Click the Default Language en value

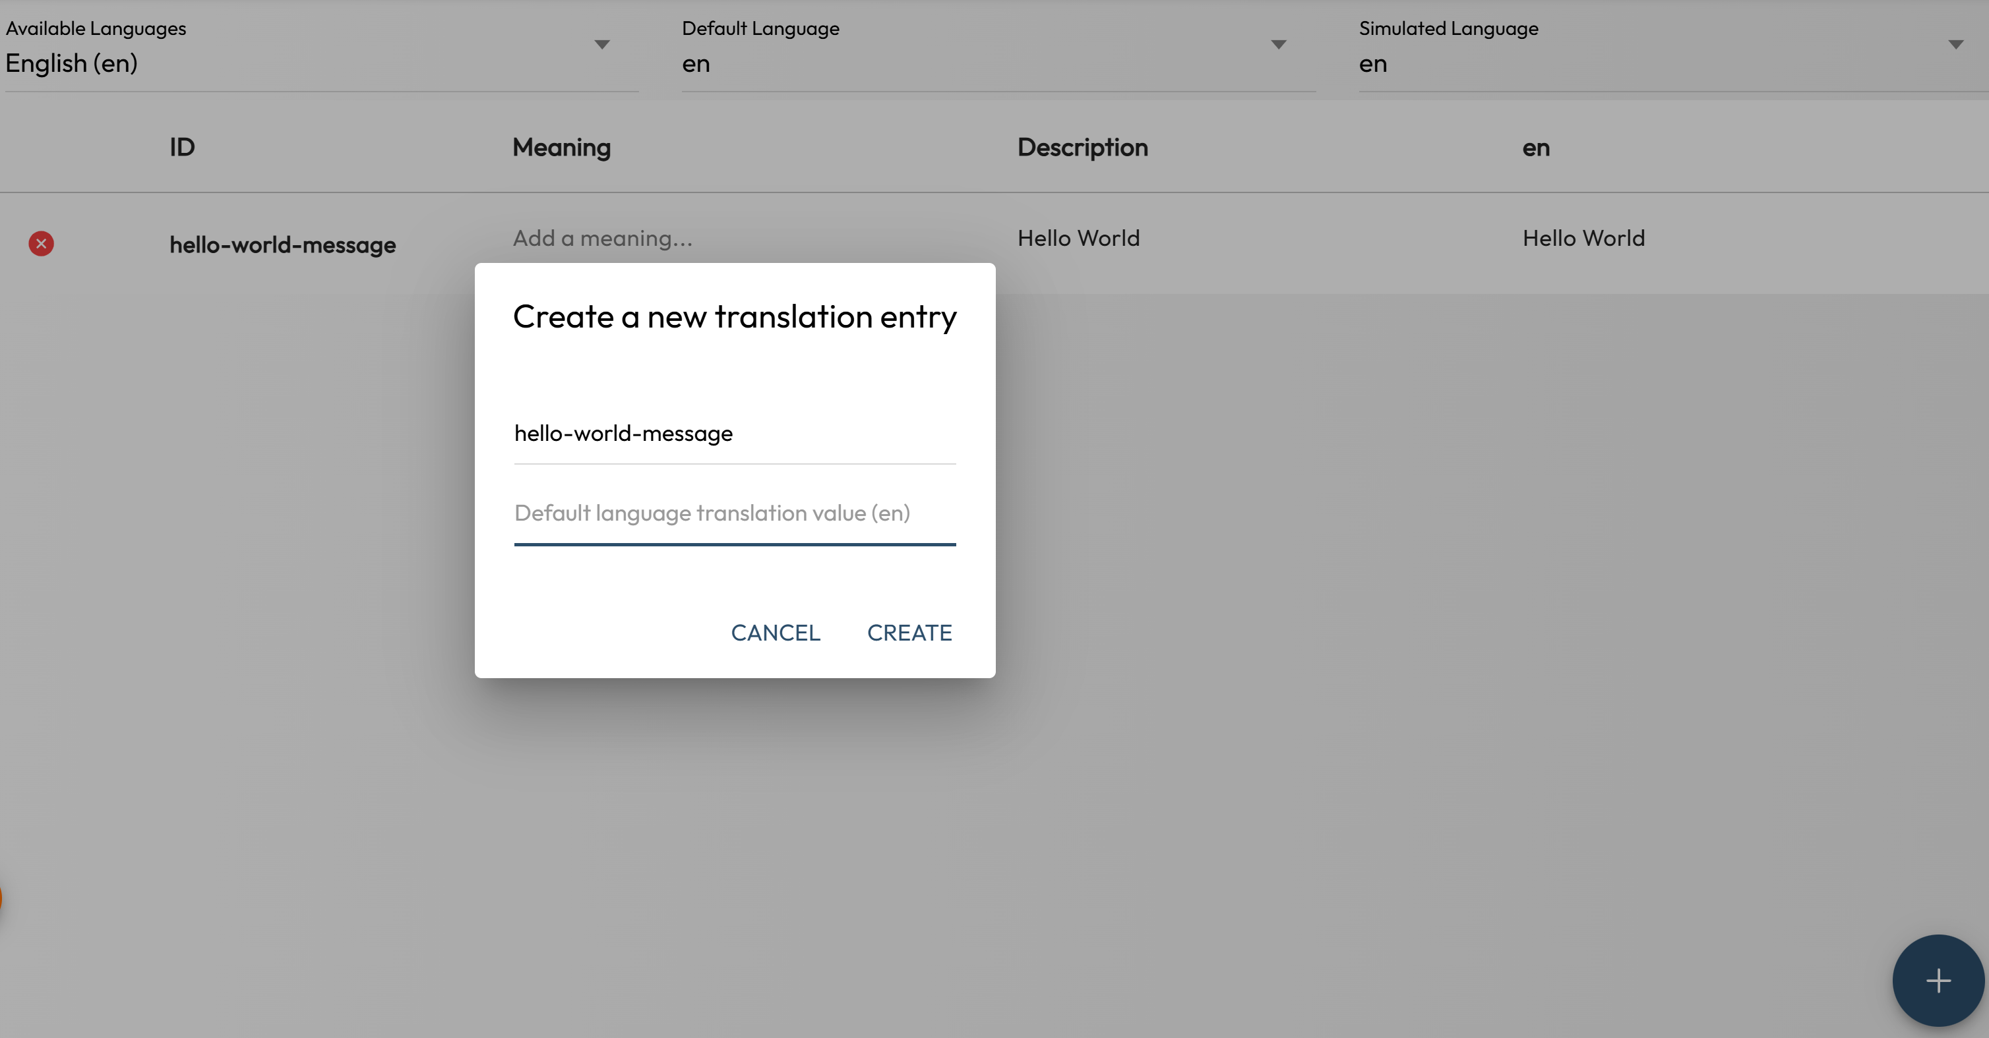[x=696, y=64]
